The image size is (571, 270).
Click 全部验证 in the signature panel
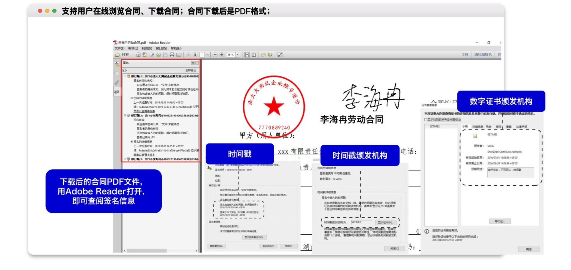191,70
